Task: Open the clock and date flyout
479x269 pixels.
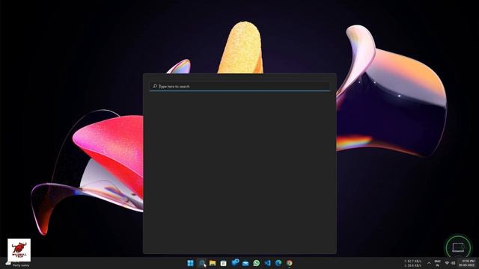Action: click(x=468, y=263)
